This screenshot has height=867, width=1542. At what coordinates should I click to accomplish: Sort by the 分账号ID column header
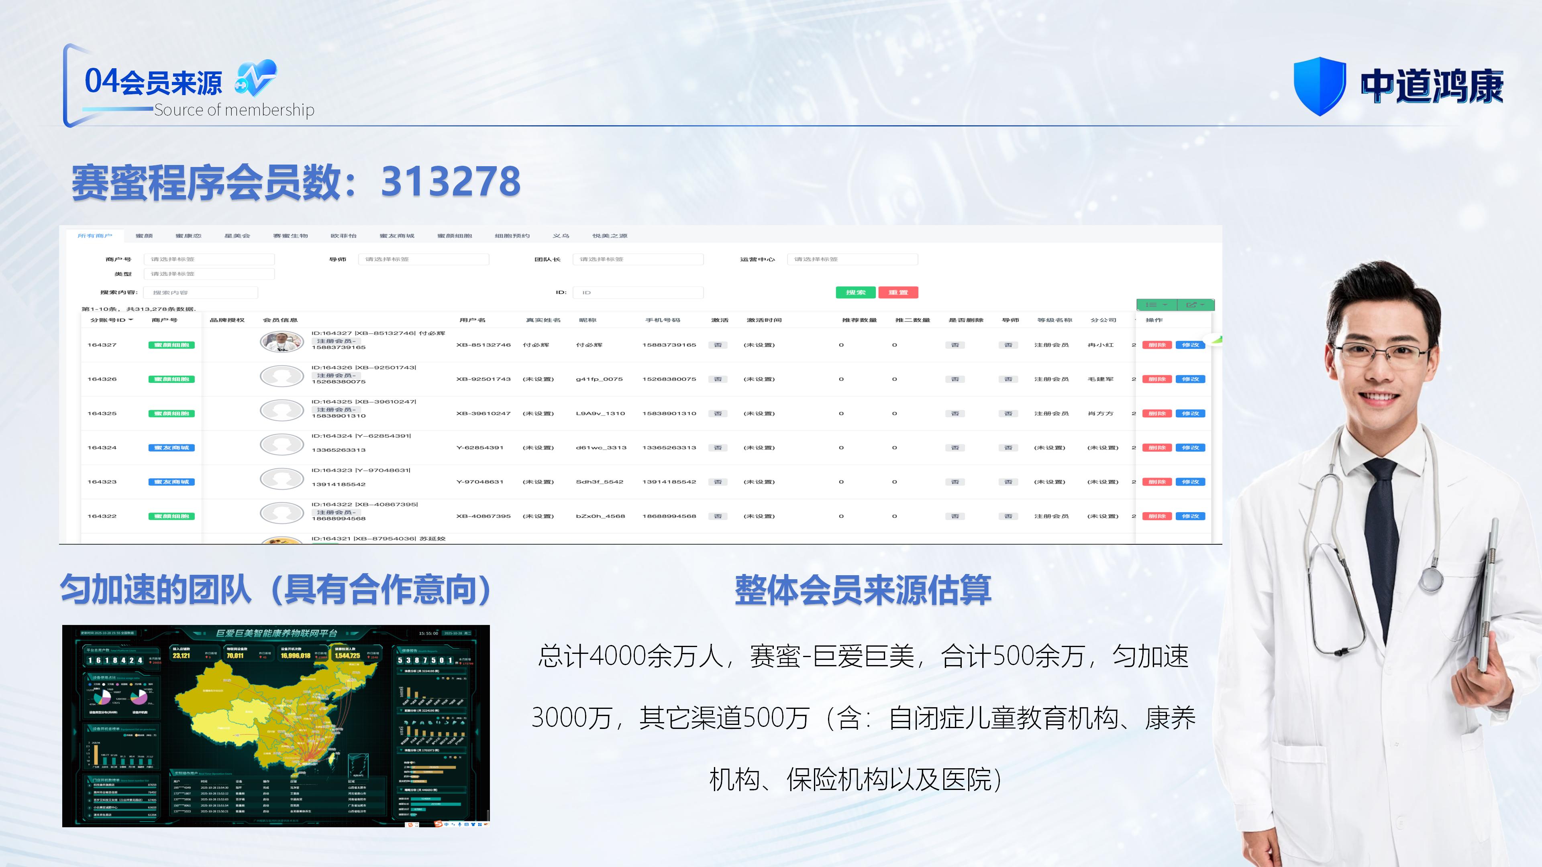click(x=112, y=320)
